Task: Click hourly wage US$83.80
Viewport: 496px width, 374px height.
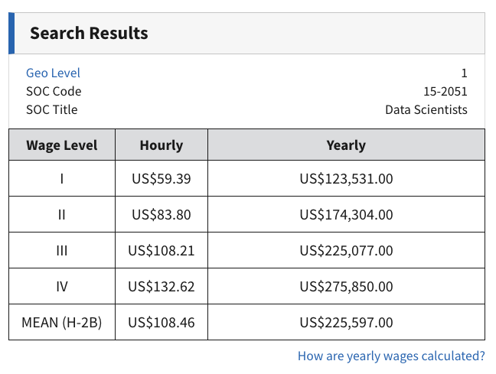Action: 162,215
